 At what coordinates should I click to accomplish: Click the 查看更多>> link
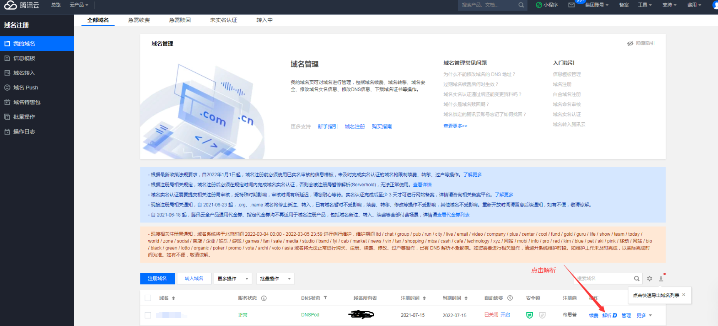(455, 126)
